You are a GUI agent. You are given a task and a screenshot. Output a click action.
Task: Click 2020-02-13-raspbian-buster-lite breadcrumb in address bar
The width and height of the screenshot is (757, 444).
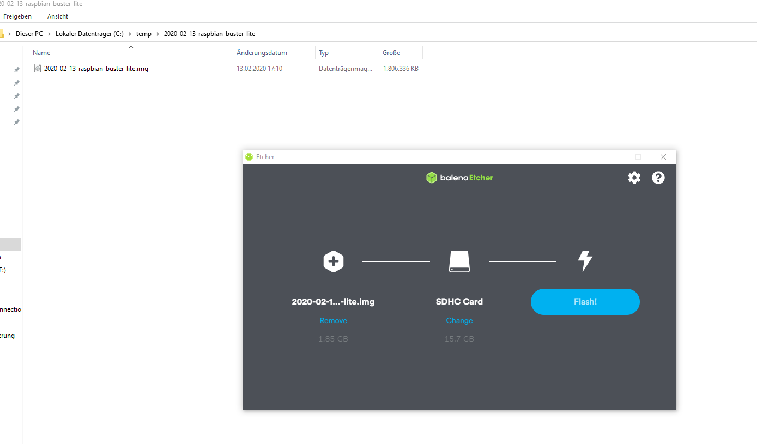tap(209, 34)
